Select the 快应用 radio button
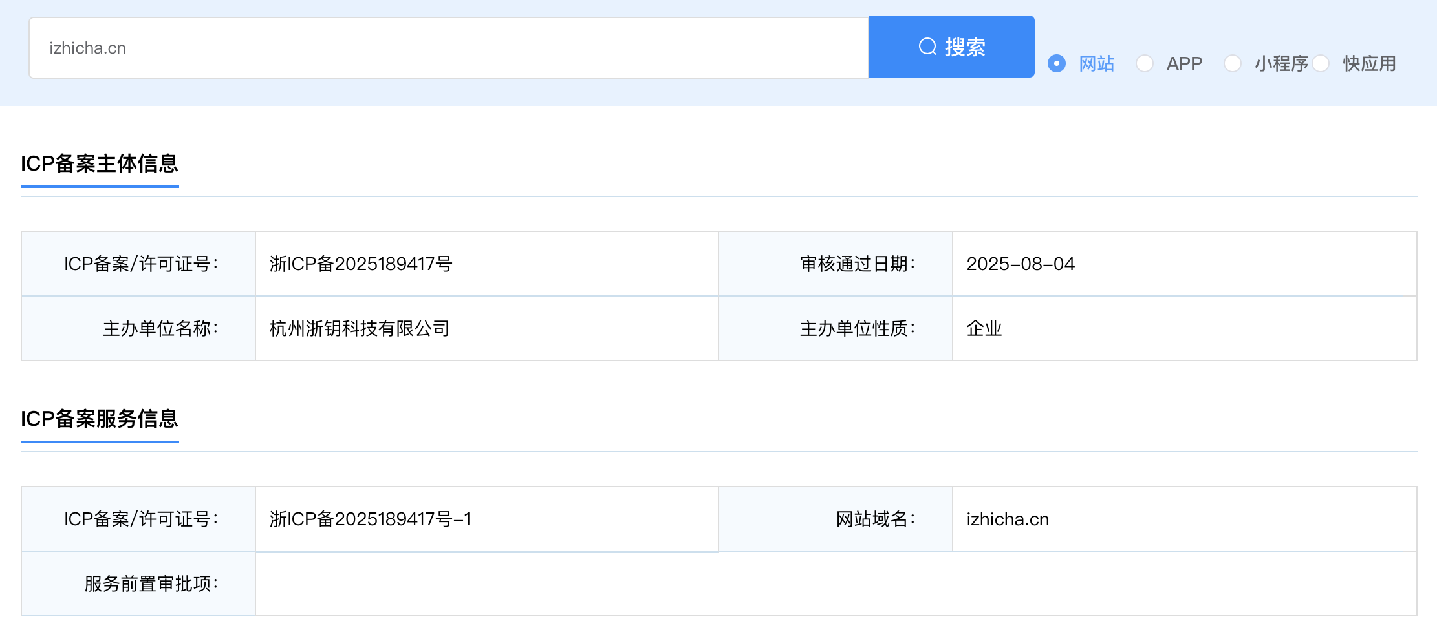This screenshot has height=619, width=1437. [1321, 63]
